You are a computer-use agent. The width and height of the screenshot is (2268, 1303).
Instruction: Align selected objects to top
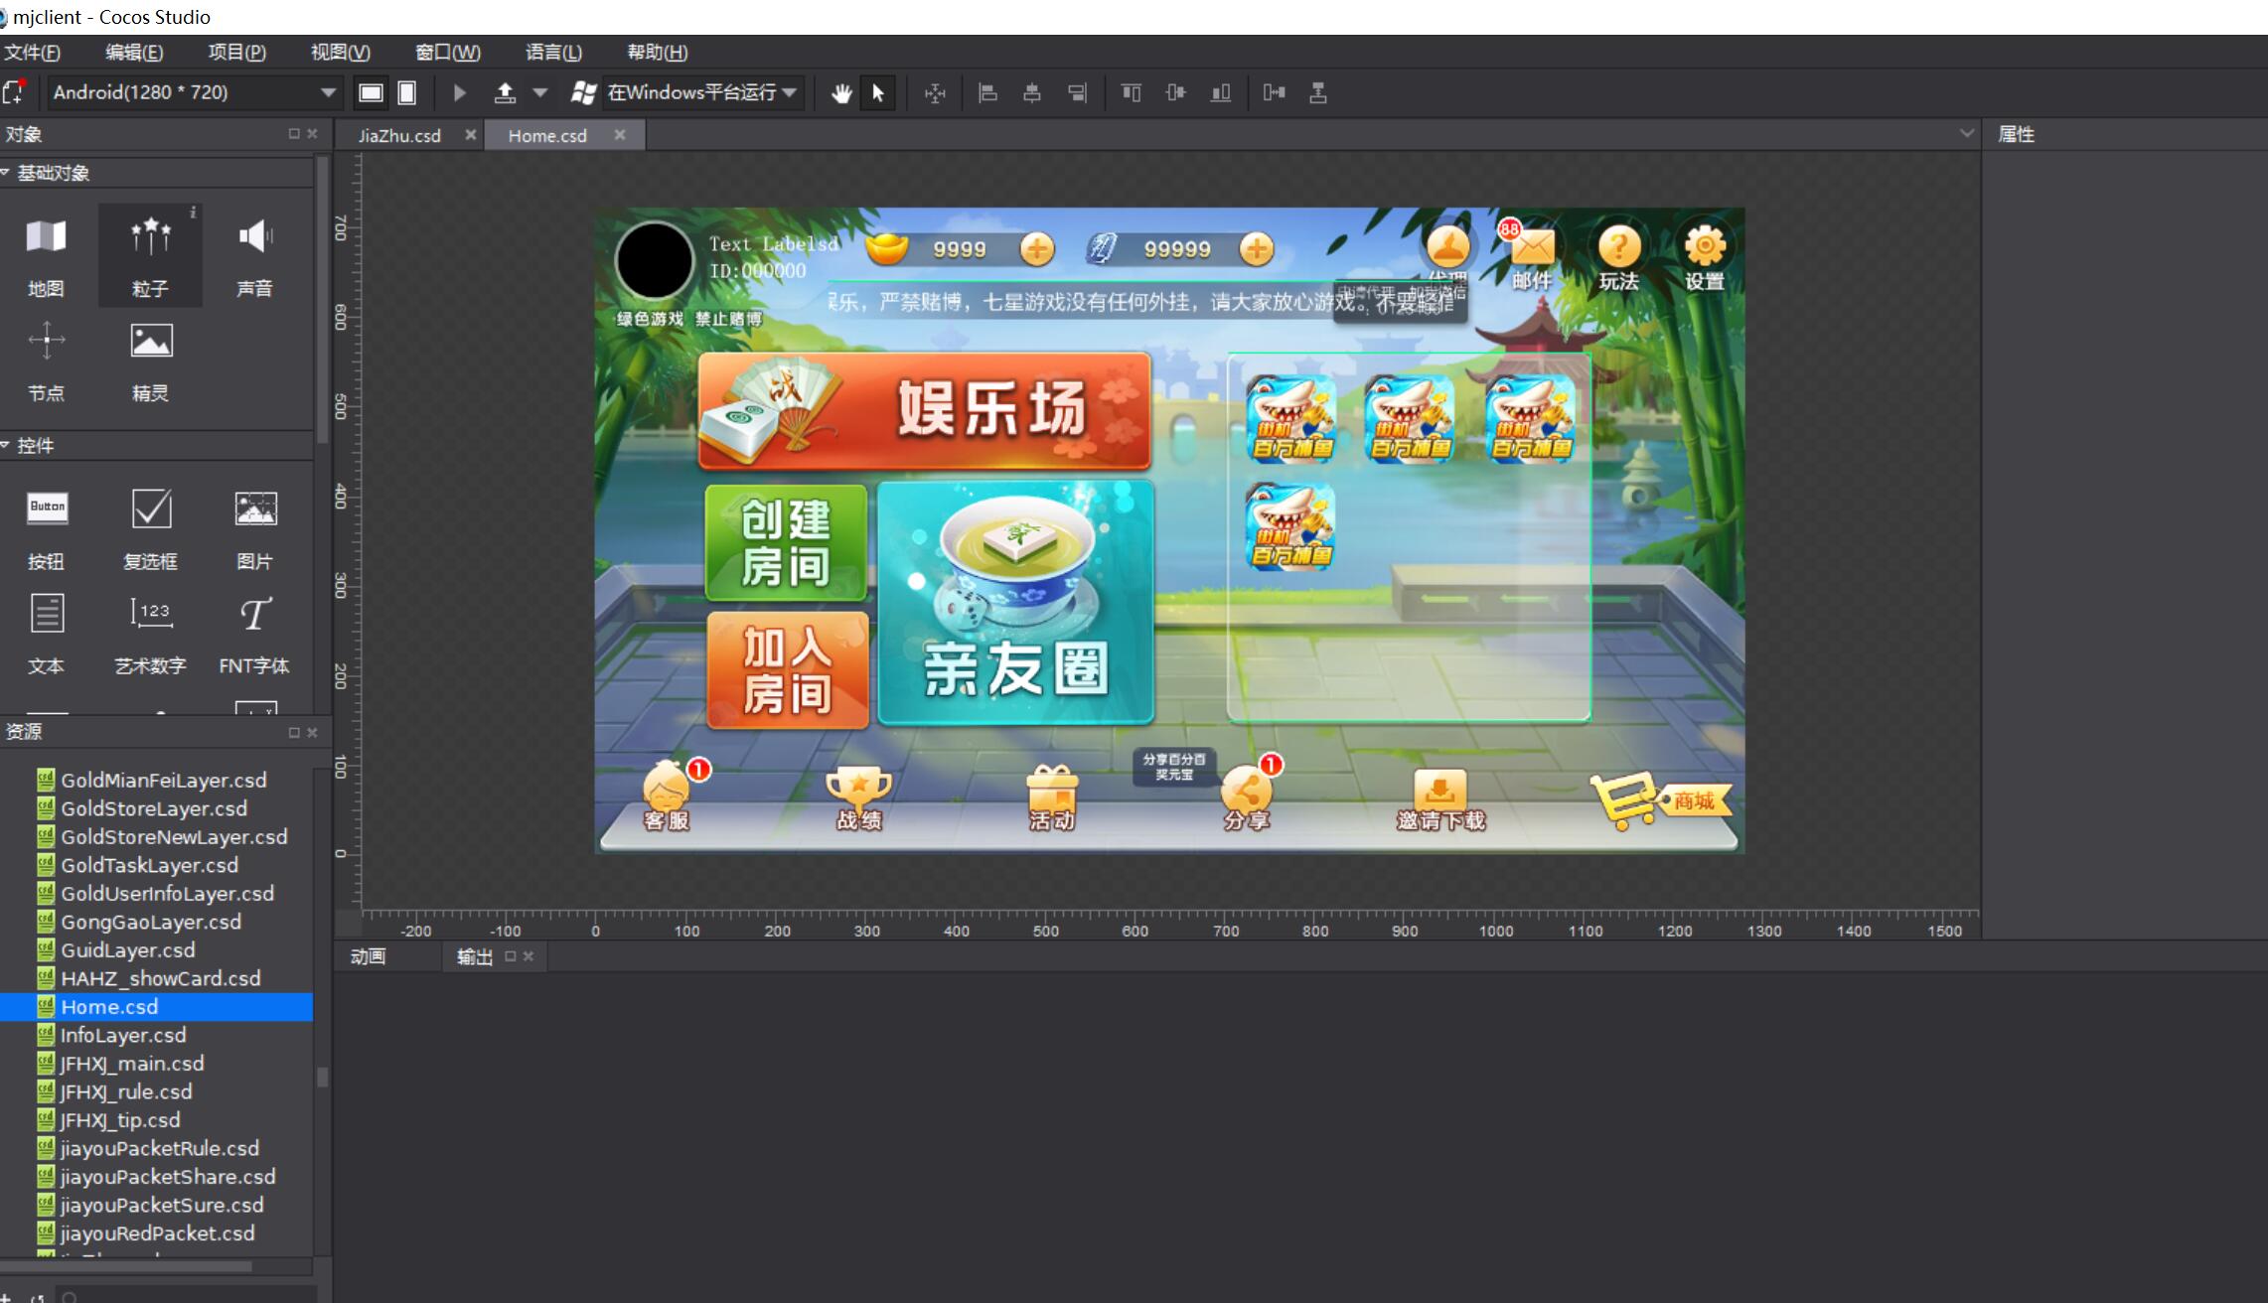[1131, 92]
